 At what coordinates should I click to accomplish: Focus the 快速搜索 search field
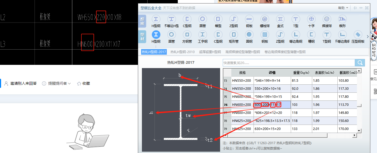coord(289,63)
